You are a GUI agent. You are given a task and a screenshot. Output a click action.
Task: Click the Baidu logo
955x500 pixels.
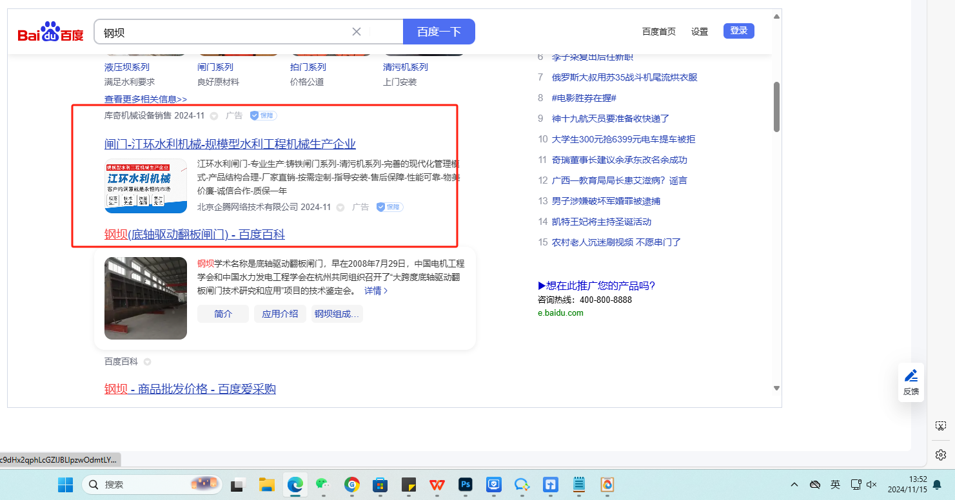pyautogui.click(x=50, y=32)
